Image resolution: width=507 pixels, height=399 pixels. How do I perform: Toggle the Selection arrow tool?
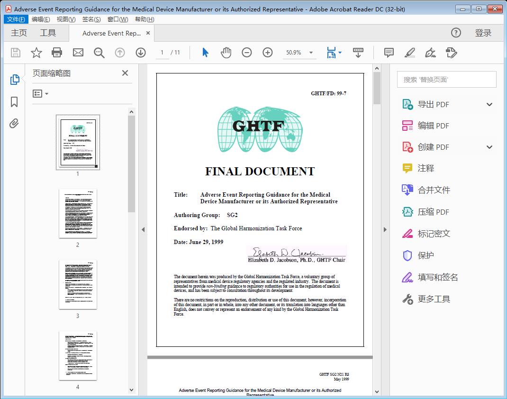click(205, 53)
